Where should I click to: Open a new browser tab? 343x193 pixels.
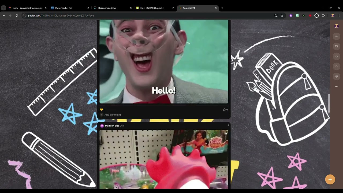(222, 8)
